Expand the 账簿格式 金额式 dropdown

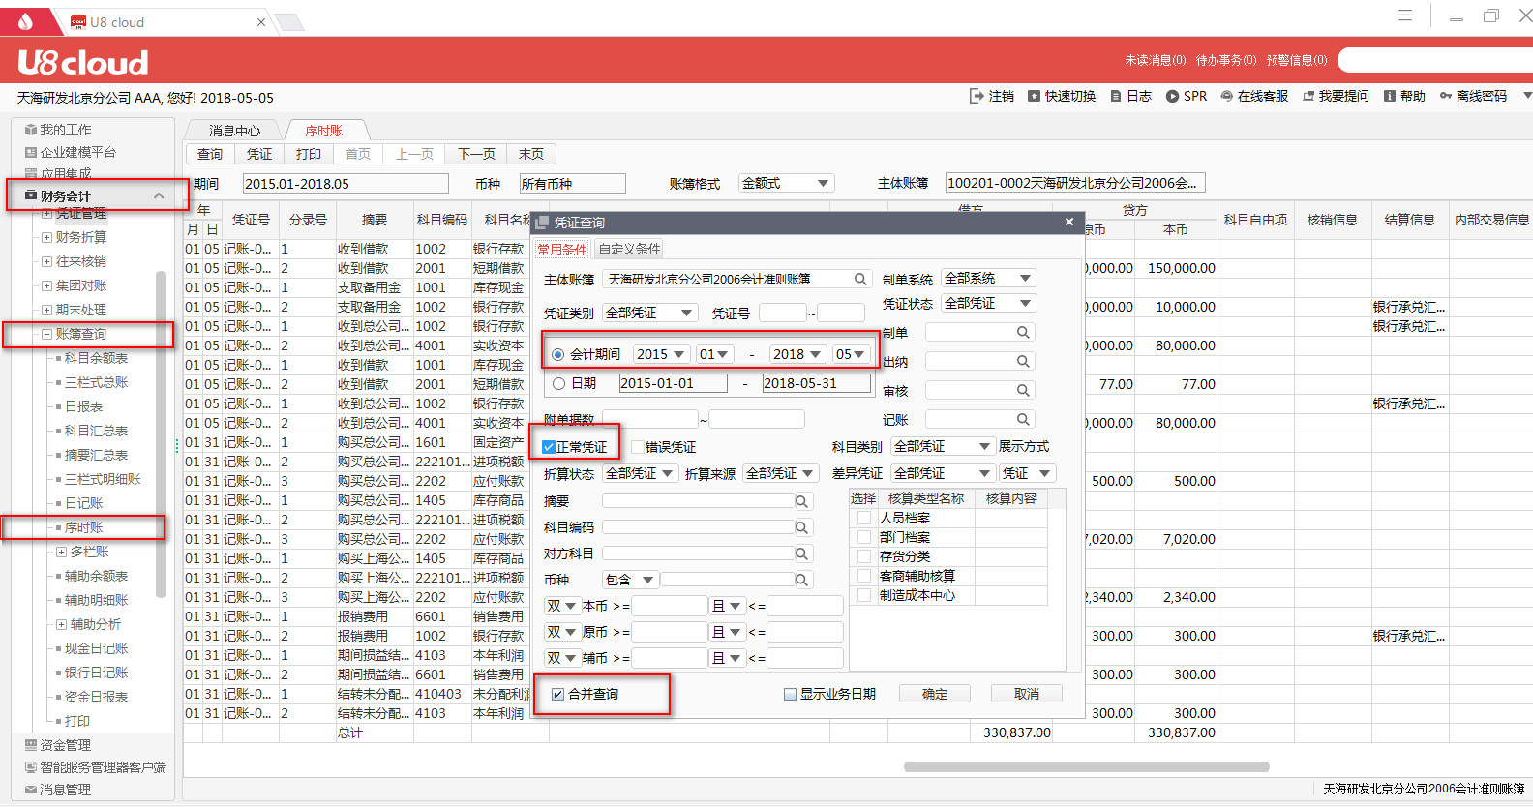point(823,183)
